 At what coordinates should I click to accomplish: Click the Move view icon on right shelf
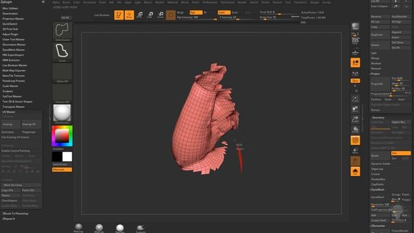[355, 109]
